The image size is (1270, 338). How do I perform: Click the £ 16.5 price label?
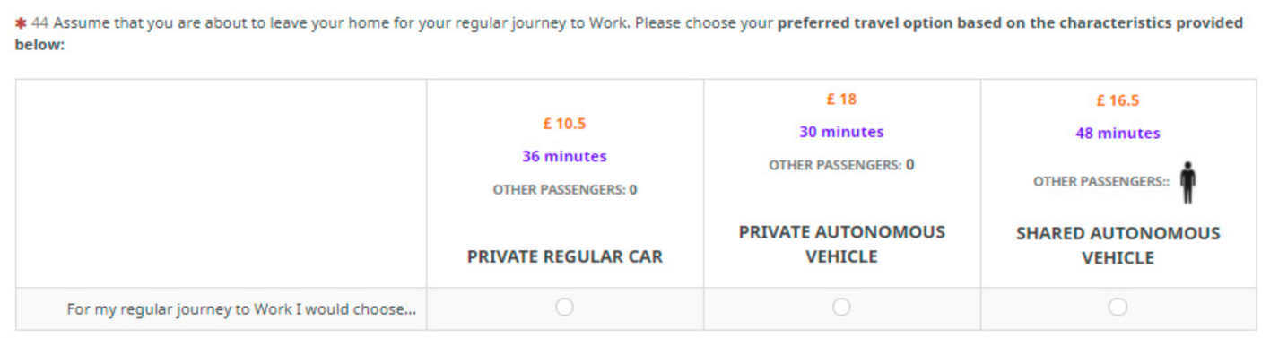[x=1118, y=100]
